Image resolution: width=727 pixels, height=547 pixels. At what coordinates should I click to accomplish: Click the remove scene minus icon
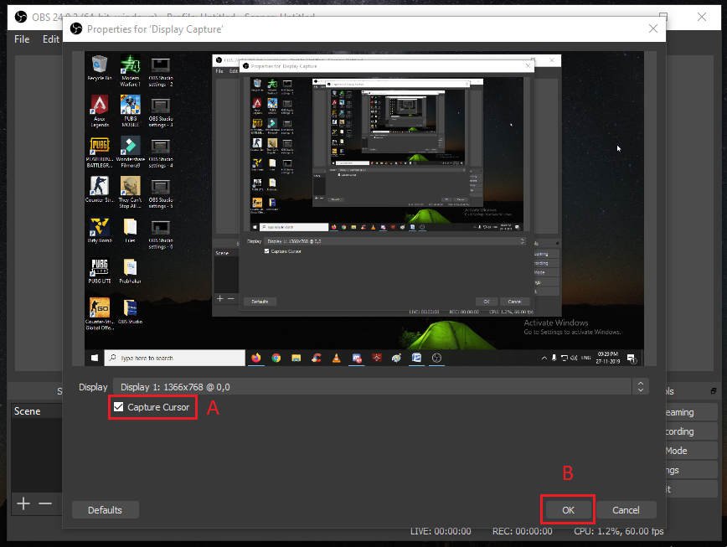click(x=45, y=503)
